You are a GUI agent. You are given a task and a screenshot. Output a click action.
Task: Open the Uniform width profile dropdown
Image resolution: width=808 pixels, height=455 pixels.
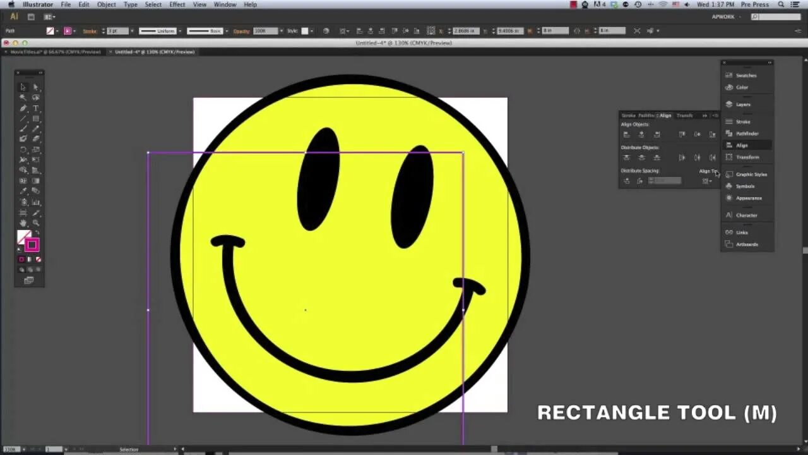(x=180, y=31)
